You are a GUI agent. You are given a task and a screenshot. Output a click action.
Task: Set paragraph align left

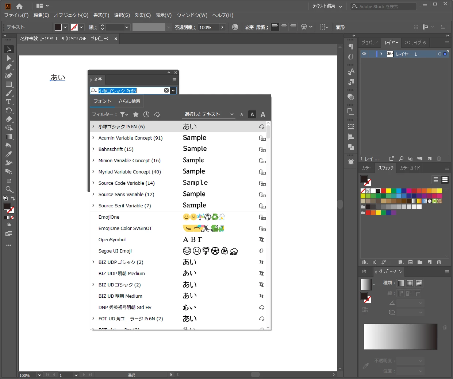tap(275, 27)
